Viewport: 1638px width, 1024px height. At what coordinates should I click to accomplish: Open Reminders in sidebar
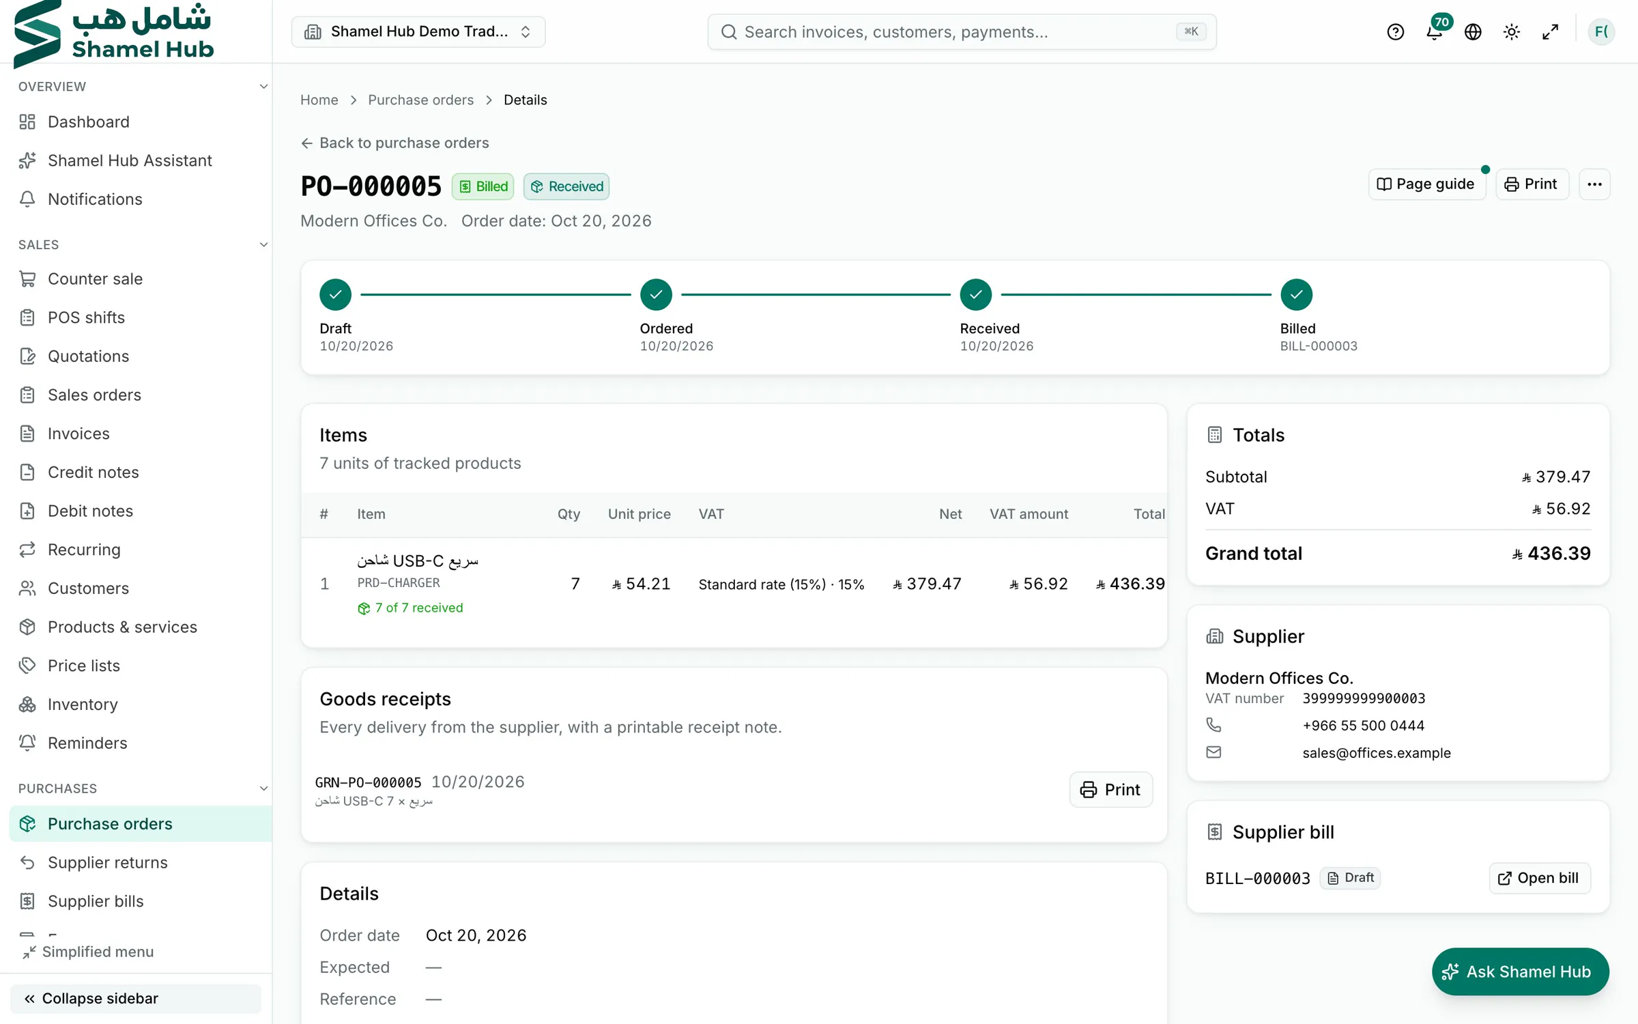141,743
